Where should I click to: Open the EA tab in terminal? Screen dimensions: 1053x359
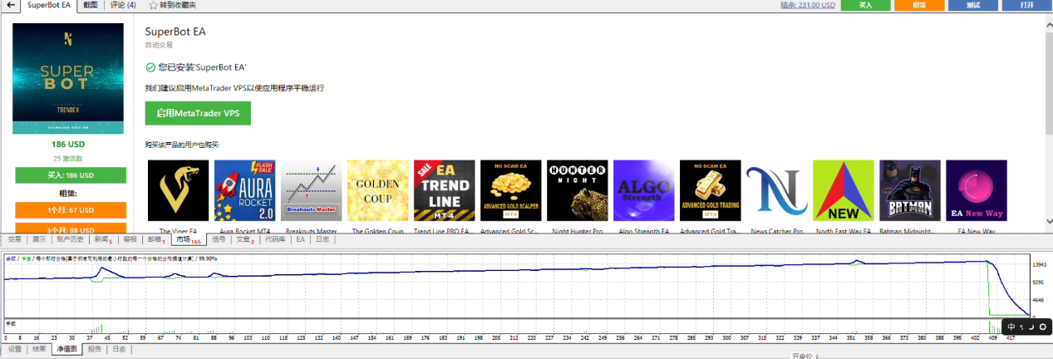point(300,239)
